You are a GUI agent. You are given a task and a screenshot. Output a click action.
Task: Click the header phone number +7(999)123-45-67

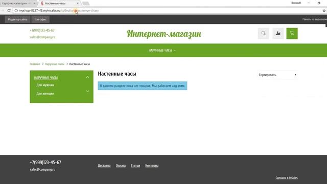42,30
